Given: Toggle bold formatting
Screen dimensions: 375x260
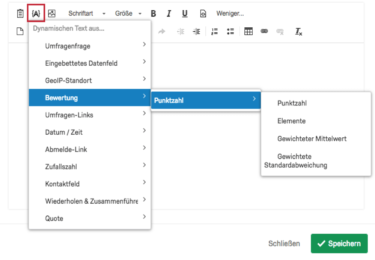Looking at the screenshot, I should [x=154, y=14].
